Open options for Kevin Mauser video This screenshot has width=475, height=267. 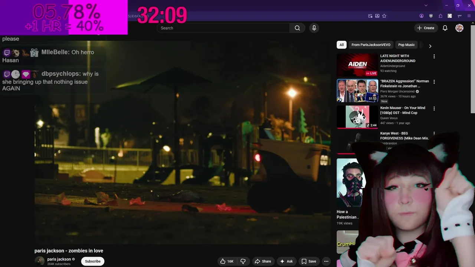point(434,108)
